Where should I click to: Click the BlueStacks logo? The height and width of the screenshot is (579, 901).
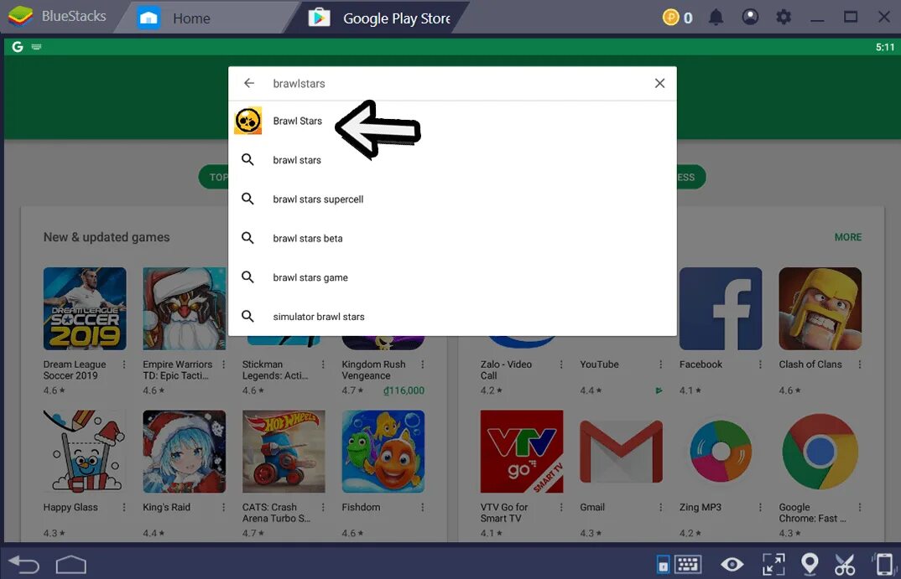click(x=20, y=16)
